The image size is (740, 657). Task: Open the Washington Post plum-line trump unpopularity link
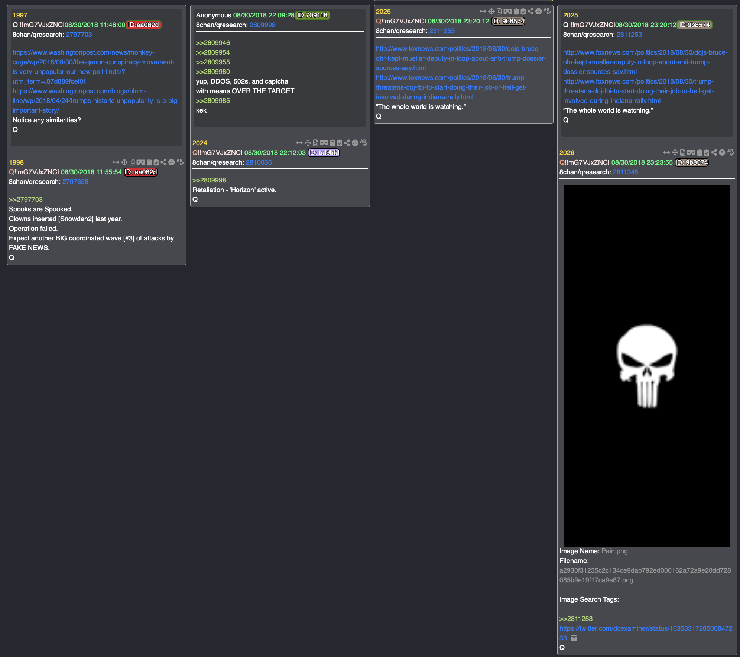coord(96,101)
